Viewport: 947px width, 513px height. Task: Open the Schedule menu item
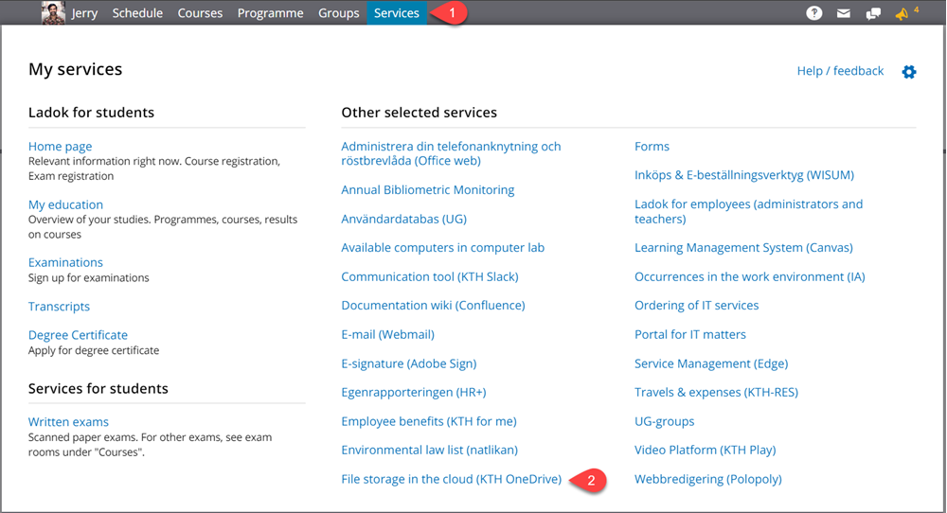pyautogui.click(x=137, y=13)
